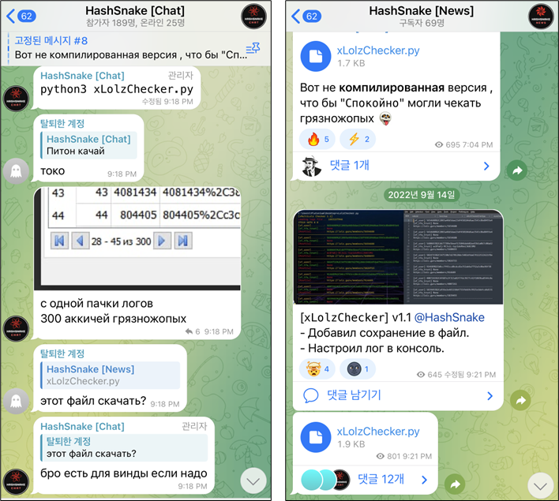Open file icon of xLolzChecker.py 1.9 KB
Image resolution: width=559 pixels, height=501 pixels.
pos(316,437)
